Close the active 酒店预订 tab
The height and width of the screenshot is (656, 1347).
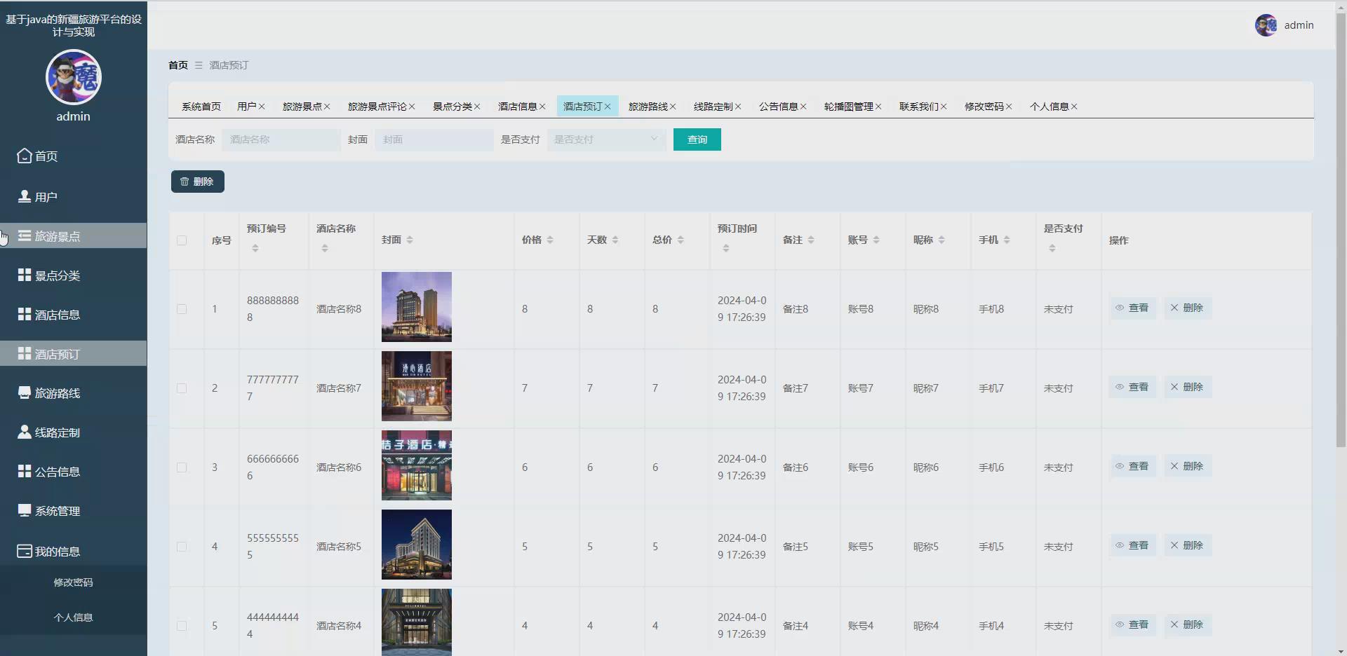click(x=608, y=107)
